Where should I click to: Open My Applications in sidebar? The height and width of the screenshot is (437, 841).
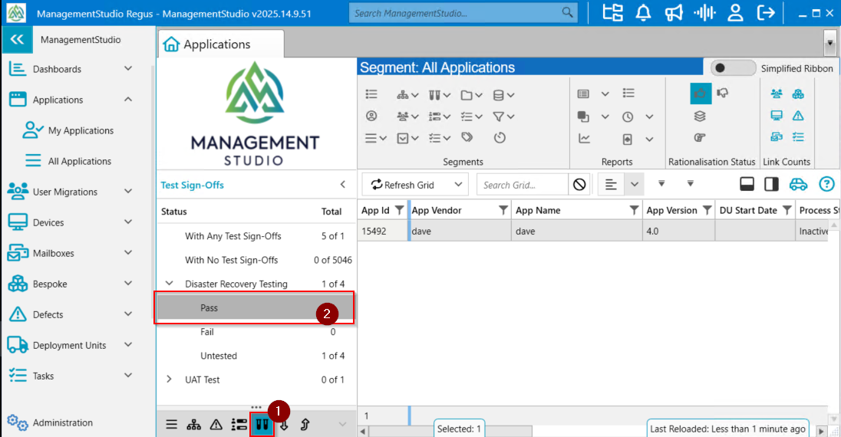point(68,130)
